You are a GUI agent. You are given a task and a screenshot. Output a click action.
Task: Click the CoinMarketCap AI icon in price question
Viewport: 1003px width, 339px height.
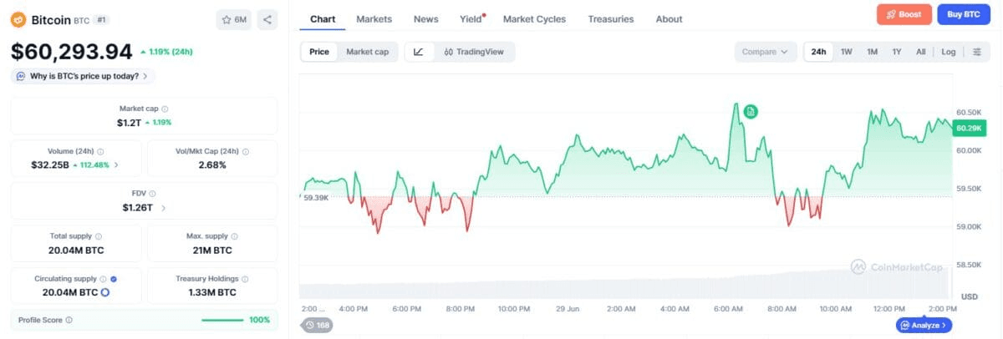(x=20, y=76)
